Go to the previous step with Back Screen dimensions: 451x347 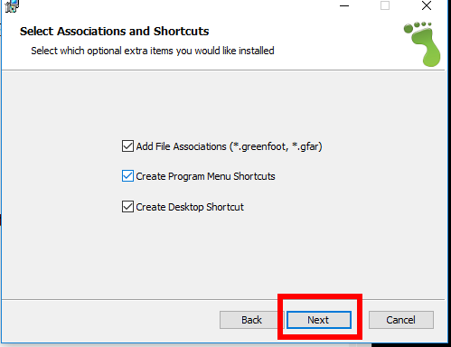click(251, 320)
